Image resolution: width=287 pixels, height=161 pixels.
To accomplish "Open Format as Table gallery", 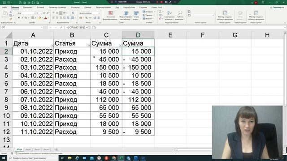I will (x=126, y=15).
